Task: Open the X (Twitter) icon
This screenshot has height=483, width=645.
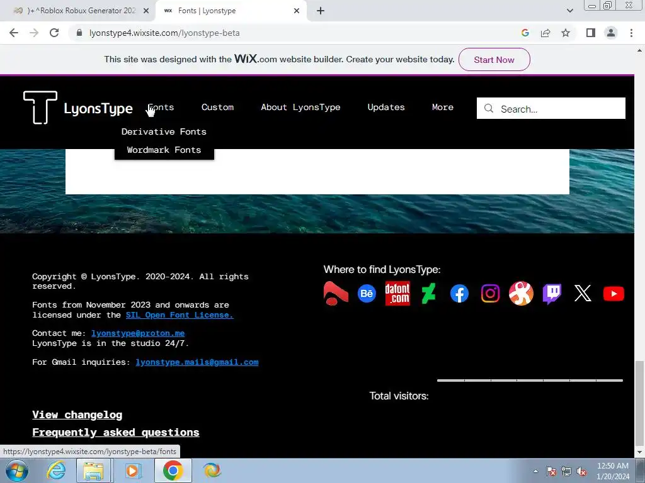Action: [x=583, y=294]
